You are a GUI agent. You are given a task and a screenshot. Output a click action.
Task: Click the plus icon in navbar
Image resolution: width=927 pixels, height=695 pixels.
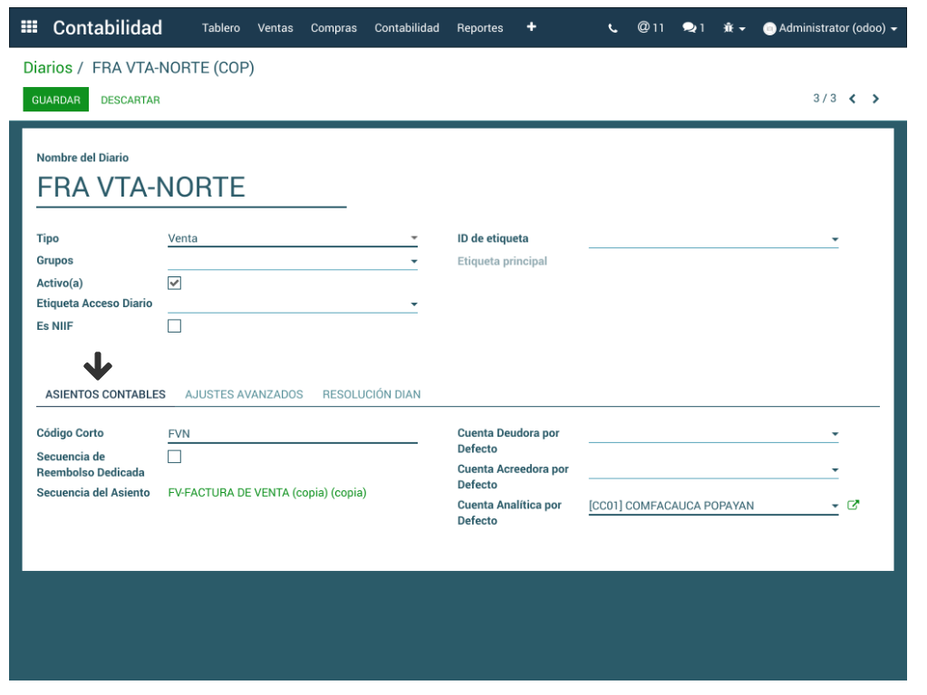coord(531,27)
